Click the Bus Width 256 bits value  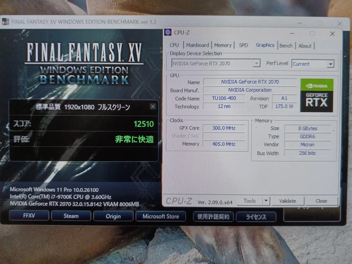308,153
